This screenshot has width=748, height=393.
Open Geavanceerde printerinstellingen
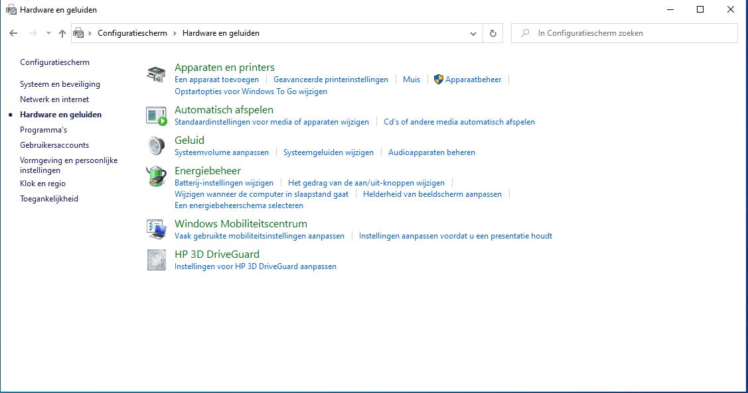pos(331,80)
